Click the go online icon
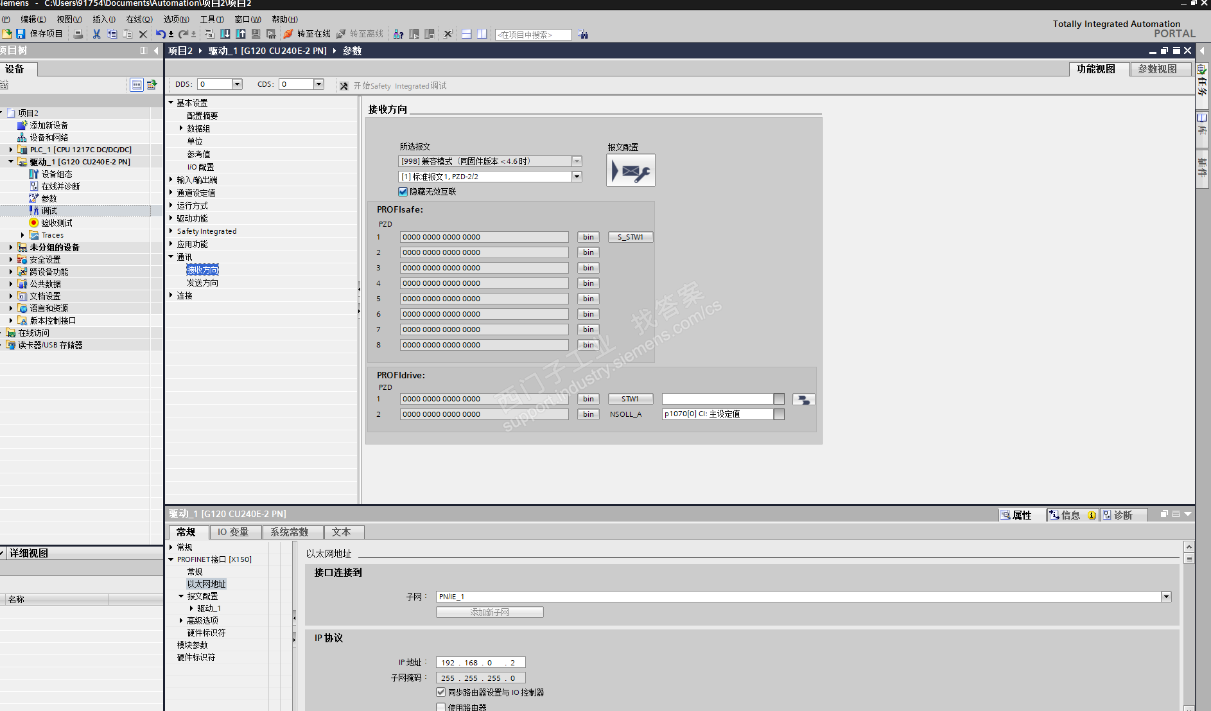Screen dimensions: 1211x711 288,33
